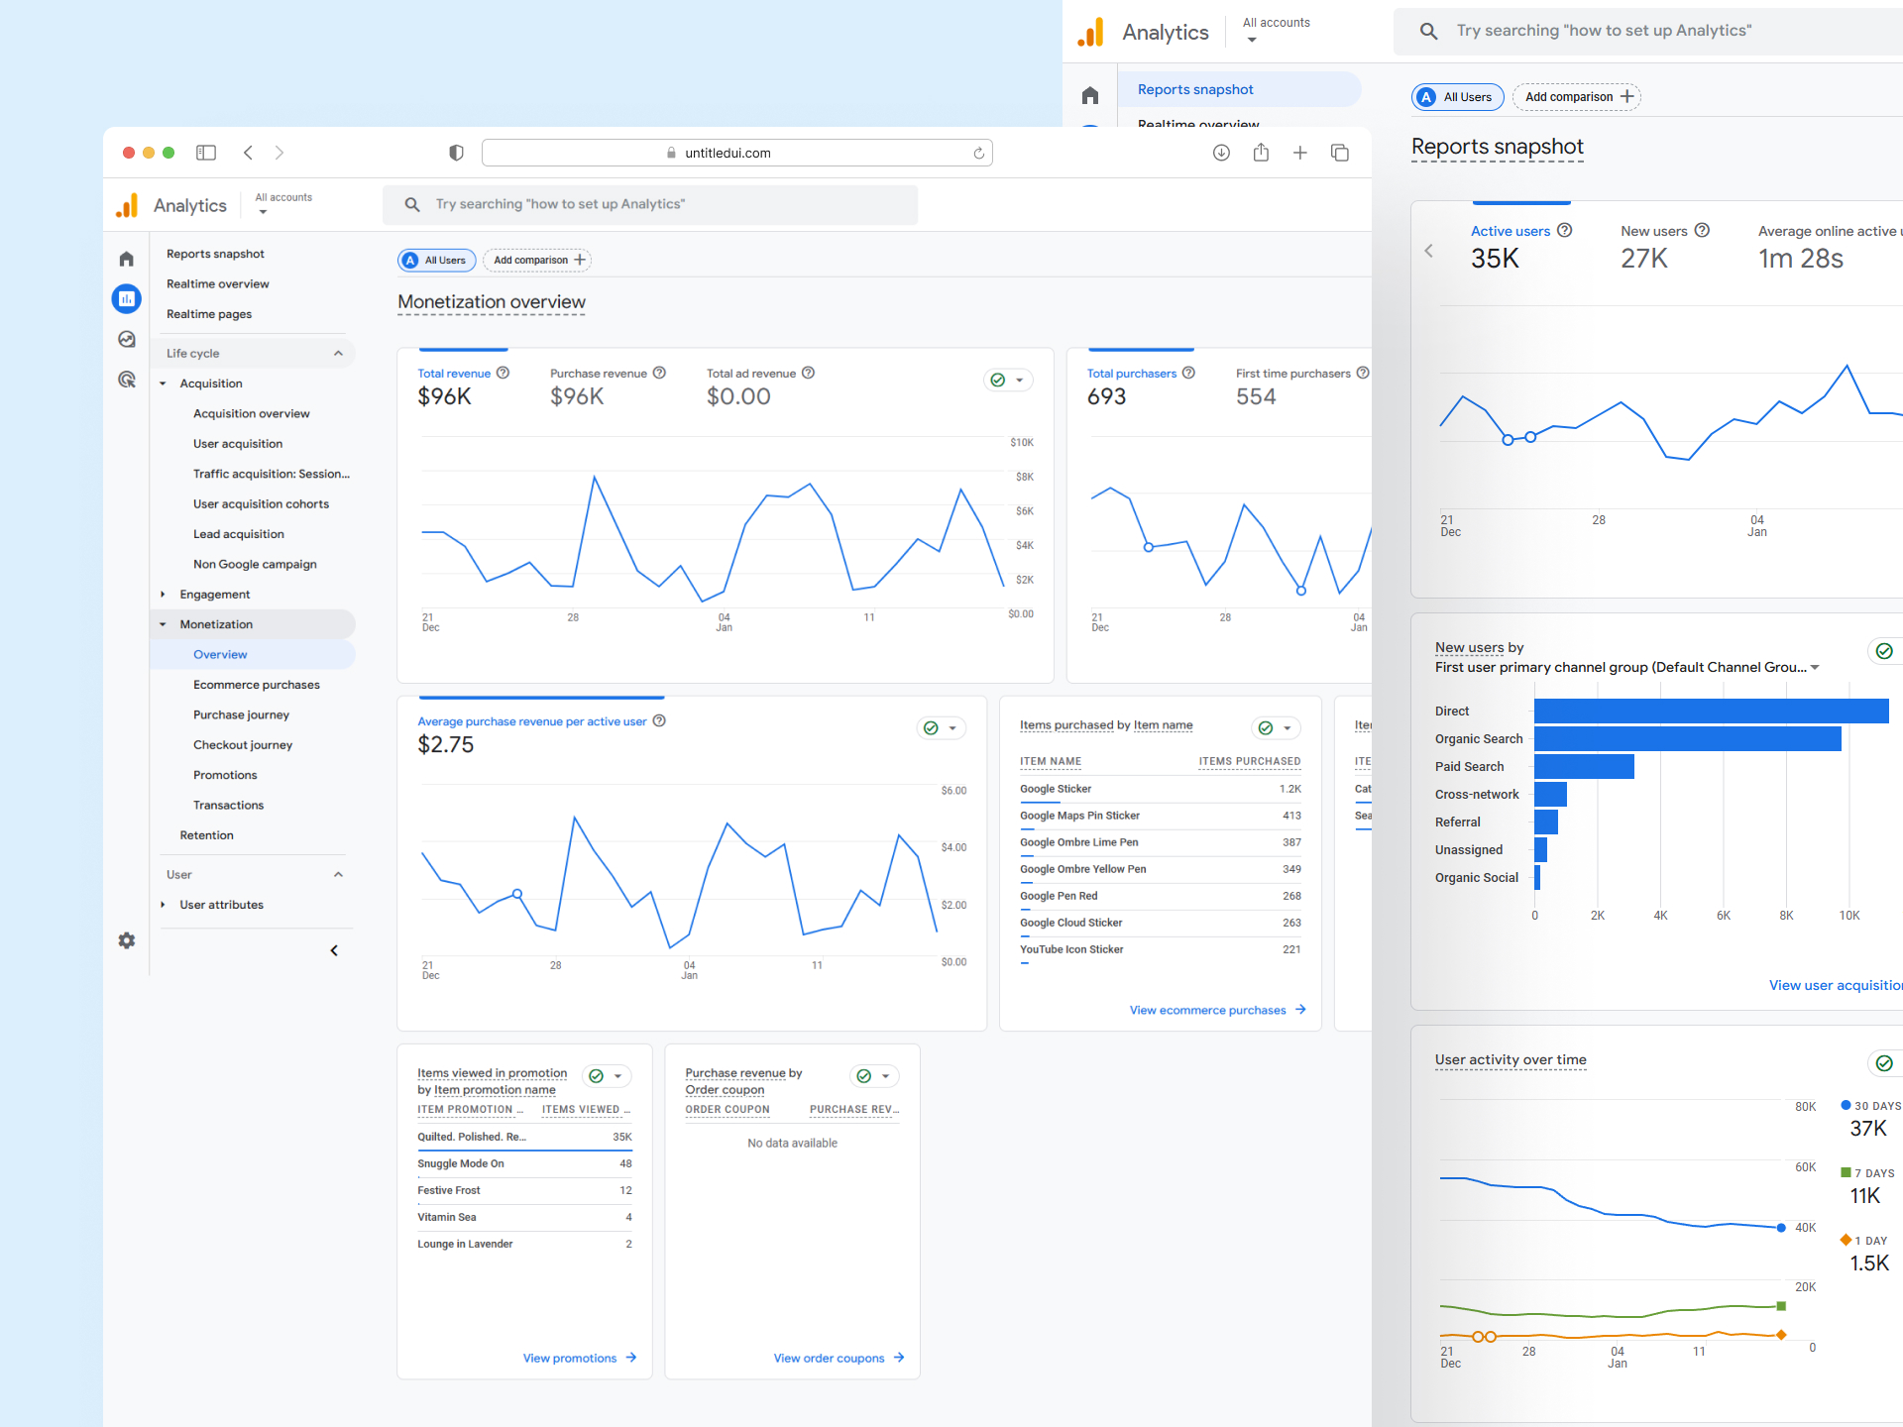Open the Advertising icon in sidebar rail
The height and width of the screenshot is (1427, 1903).
click(127, 380)
